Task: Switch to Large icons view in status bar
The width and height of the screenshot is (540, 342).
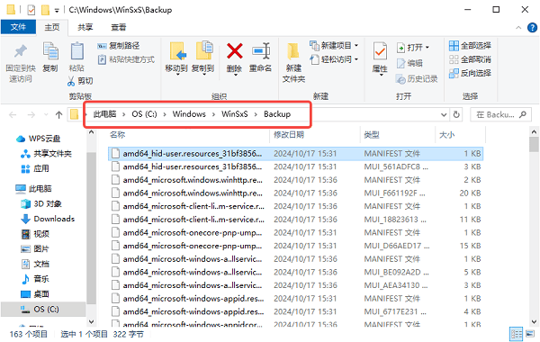Action: [x=530, y=334]
